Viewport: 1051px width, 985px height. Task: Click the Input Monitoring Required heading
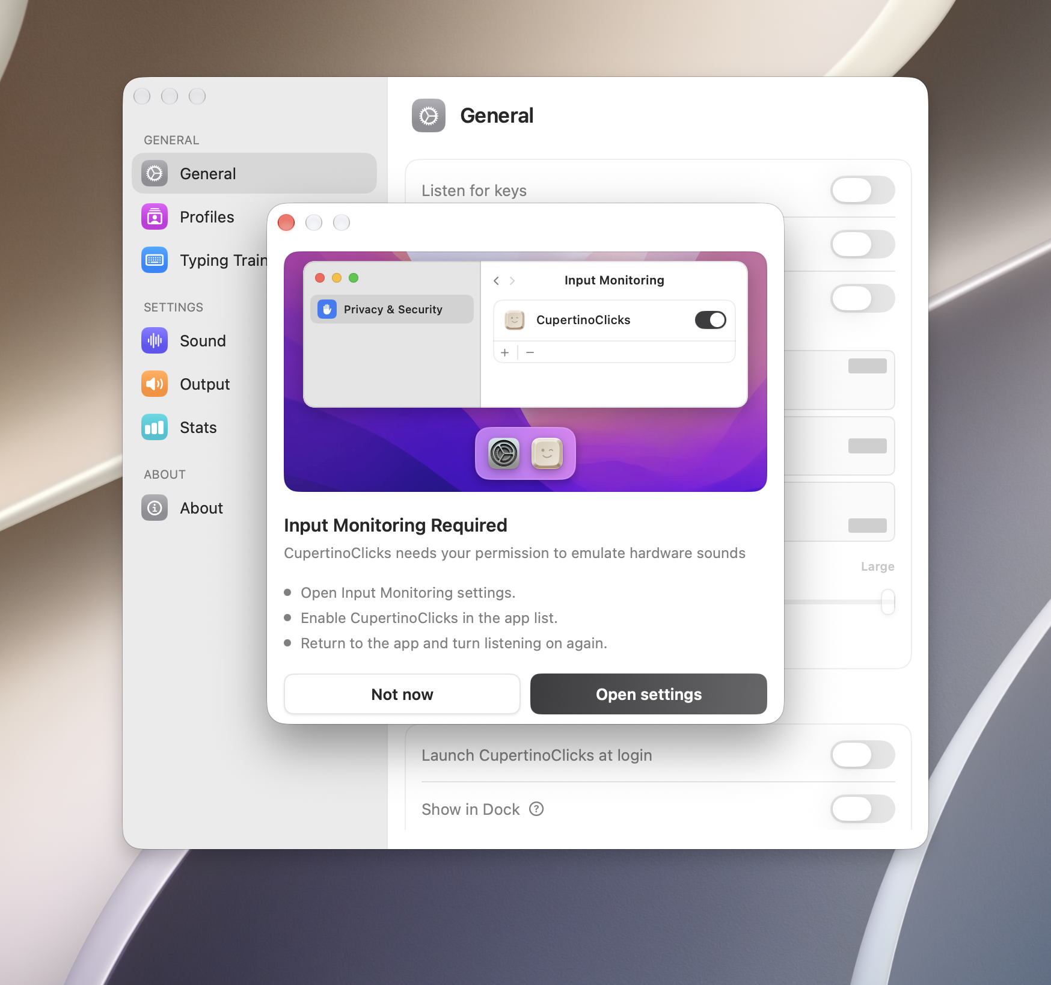pyautogui.click(x=396, y=525)
